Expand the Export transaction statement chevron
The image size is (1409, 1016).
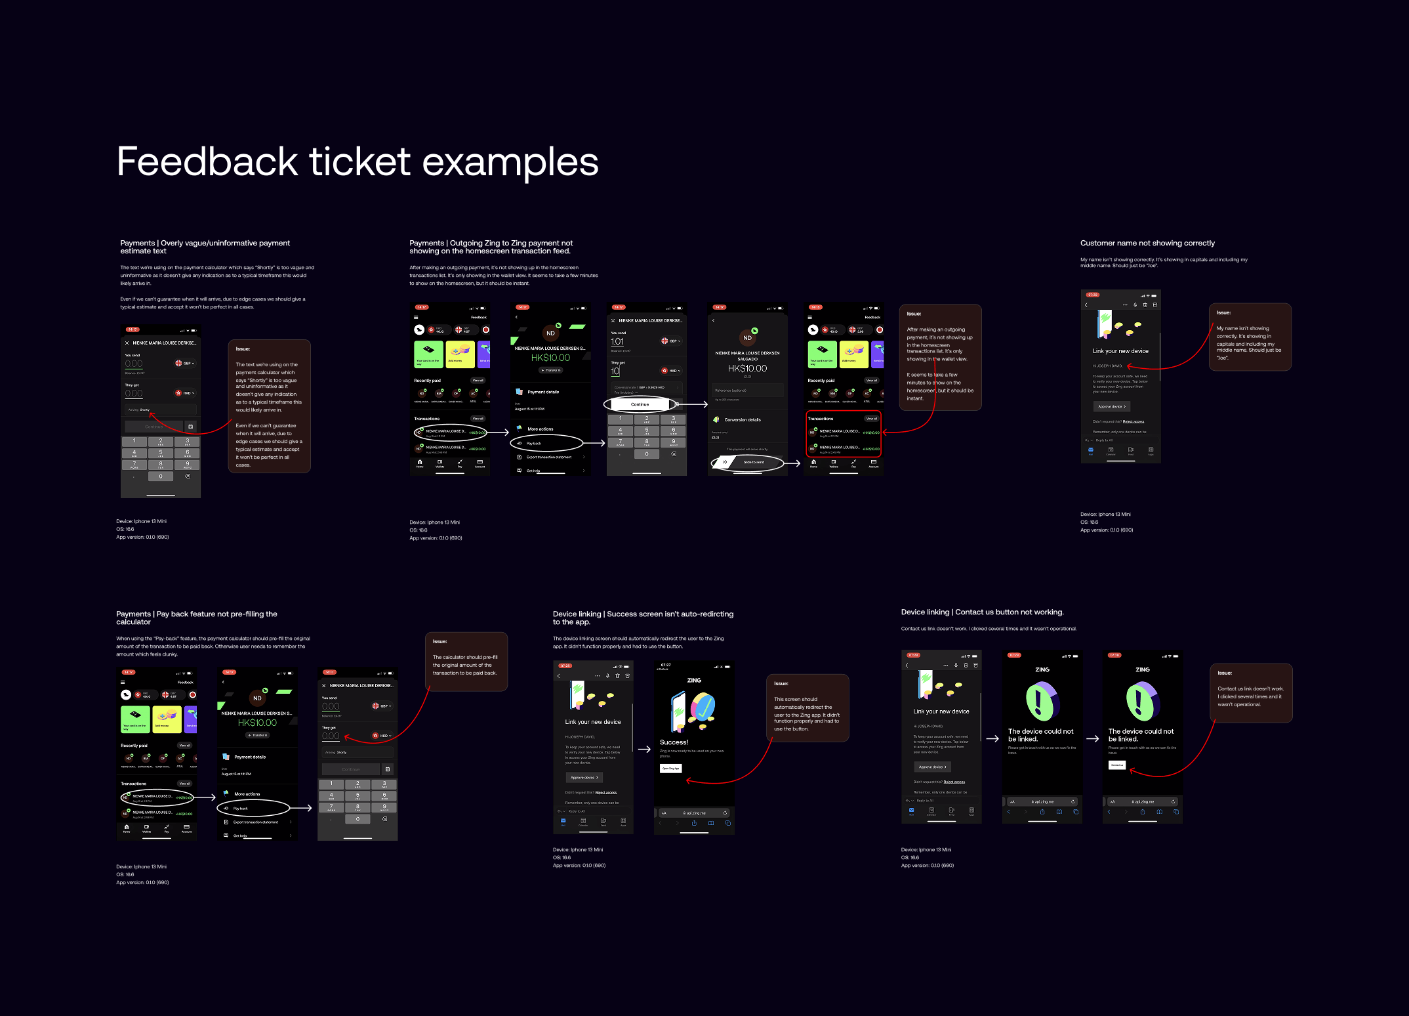coord(584,457)
